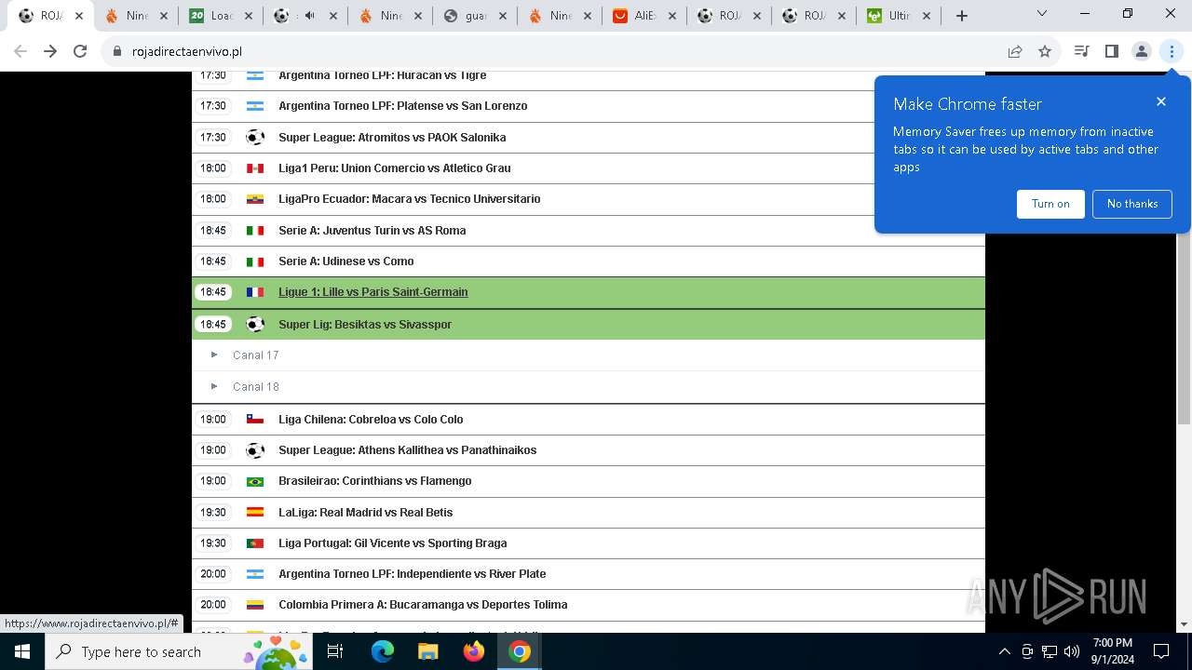Image resolution: width=1192 pixels, height=670 pixels.
Task: Click the Spanish flag on Real Madrid row
Action: [254, 512]
